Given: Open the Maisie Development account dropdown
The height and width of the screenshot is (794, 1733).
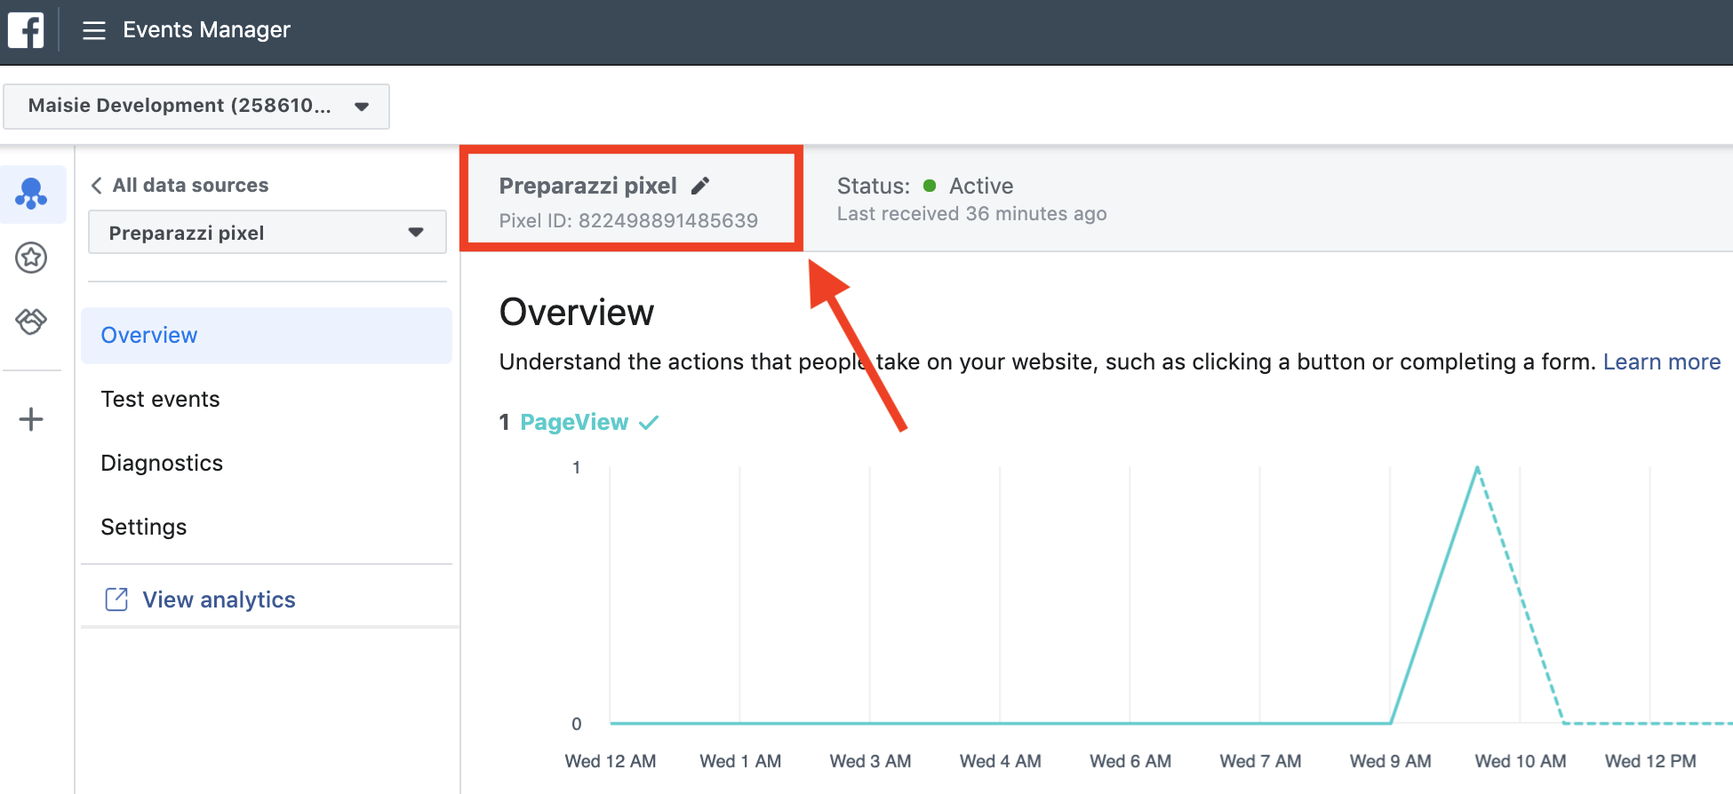Looking at the screenshot, I should pyautogui.click(x=196, y=107).
